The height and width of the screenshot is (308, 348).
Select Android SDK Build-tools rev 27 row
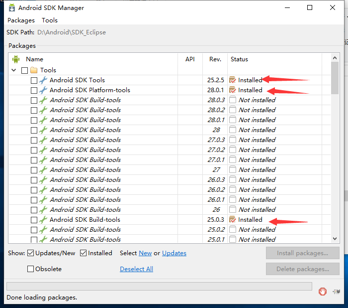pyautogui.click(x=170, y=170)
